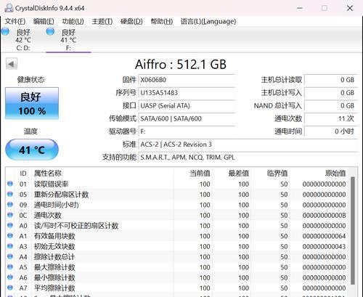Click the standard ACS-2 Revision 3 field
The height and width of the screenshot is (297, 363).
pyautogui.click(x=248, y=145)
